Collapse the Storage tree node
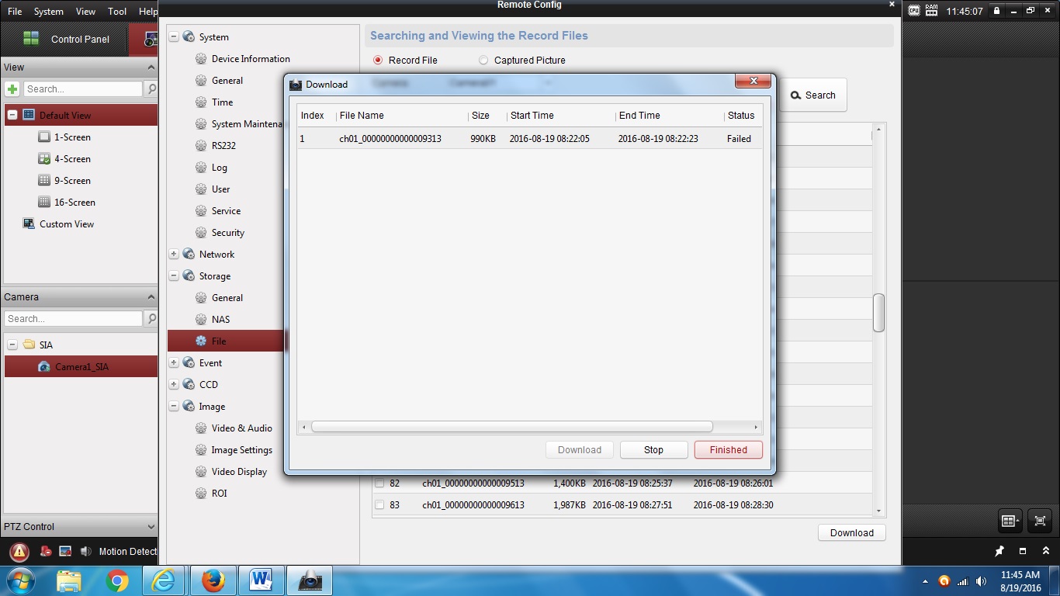This screenshot has width=1060, height=596. (x=174, y=276)
